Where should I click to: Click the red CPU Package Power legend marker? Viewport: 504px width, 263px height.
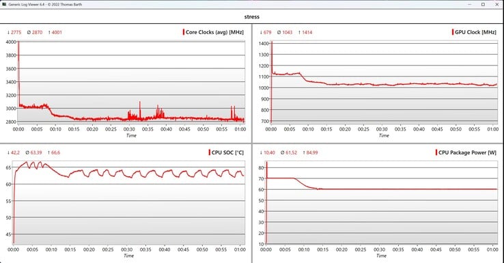pyautogui.click(x=436, y=152)
